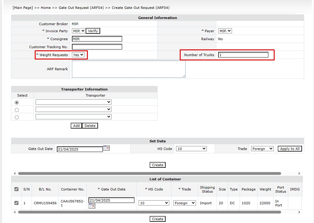
Task: Toggle the select-all containers header checkbox
Action: (16, 189)
